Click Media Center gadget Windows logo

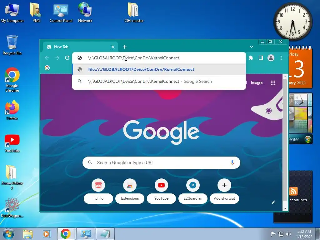pos(308,139)
